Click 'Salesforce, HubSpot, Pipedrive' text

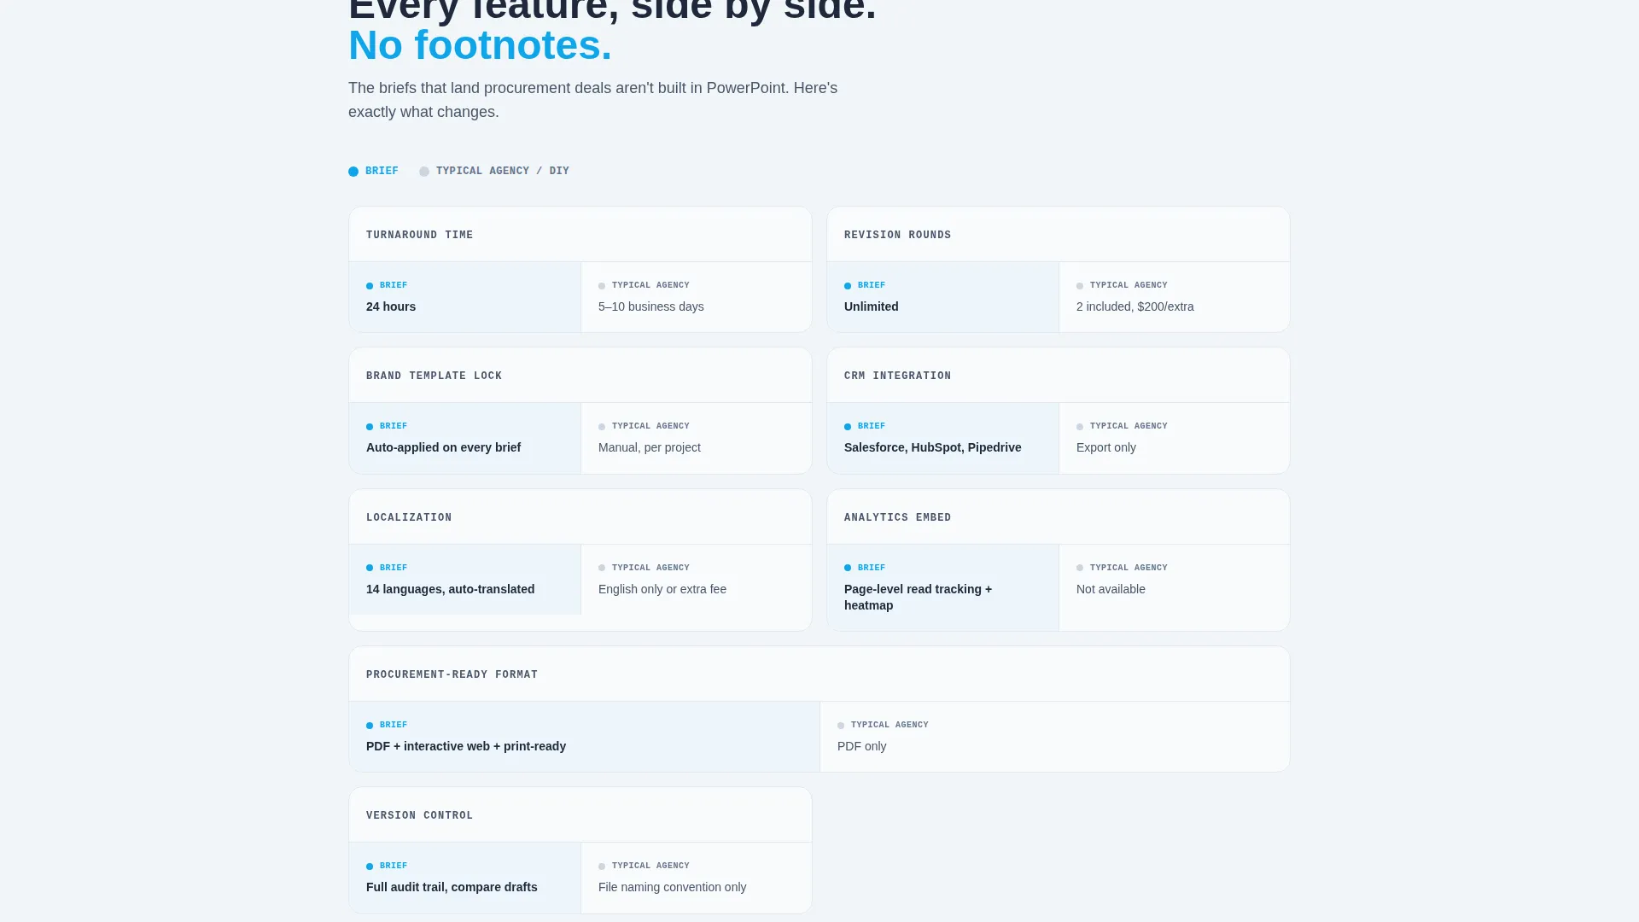(x=932, y=447)
